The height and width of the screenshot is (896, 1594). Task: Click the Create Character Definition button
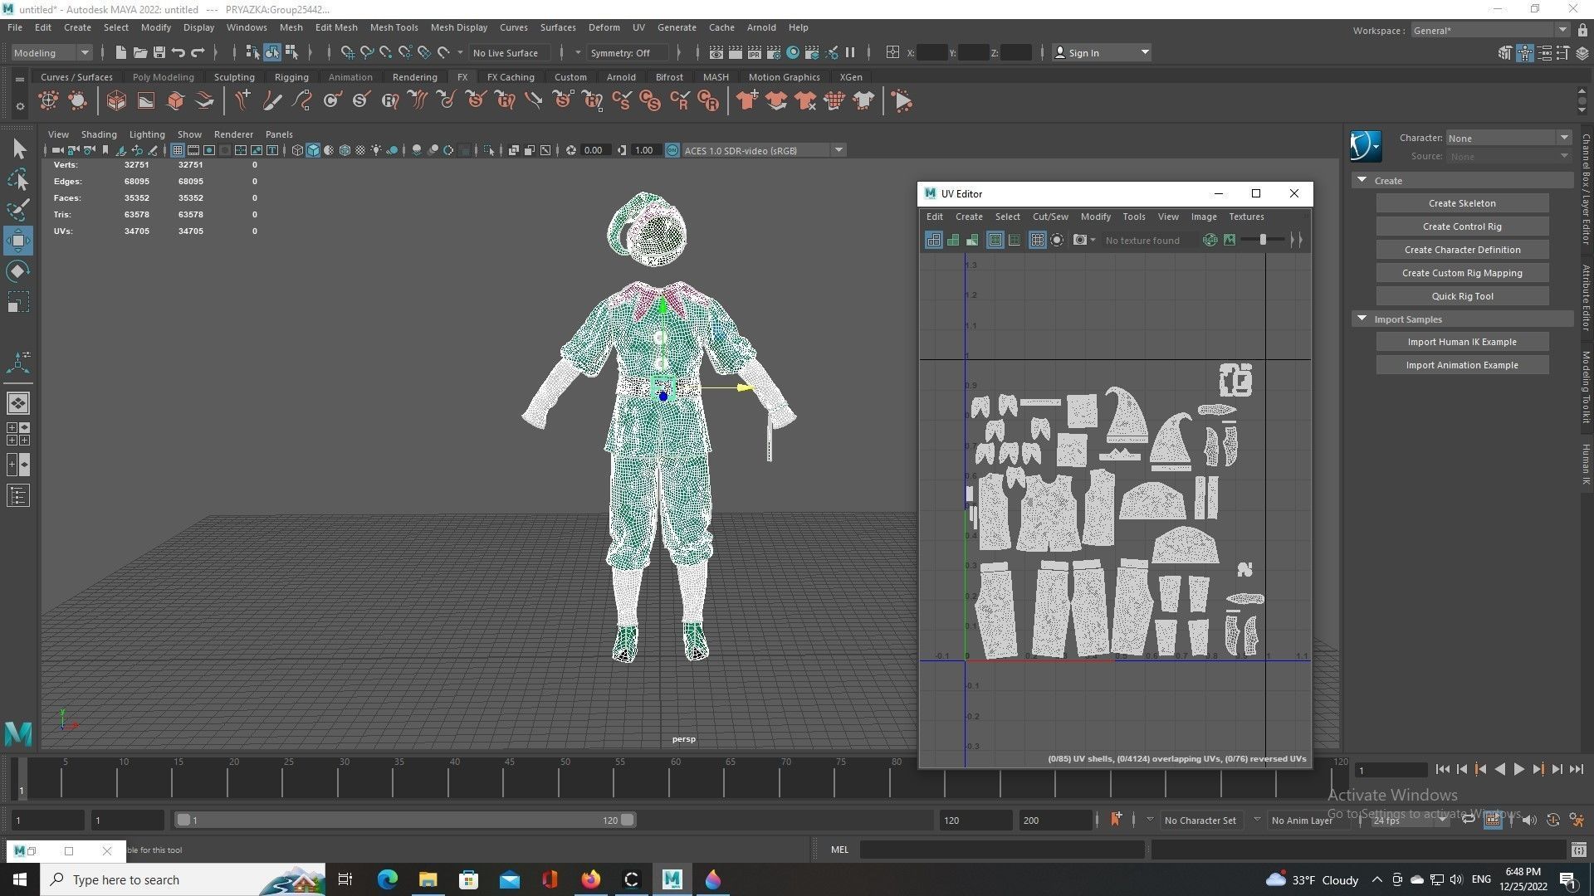click(1462, 250)
